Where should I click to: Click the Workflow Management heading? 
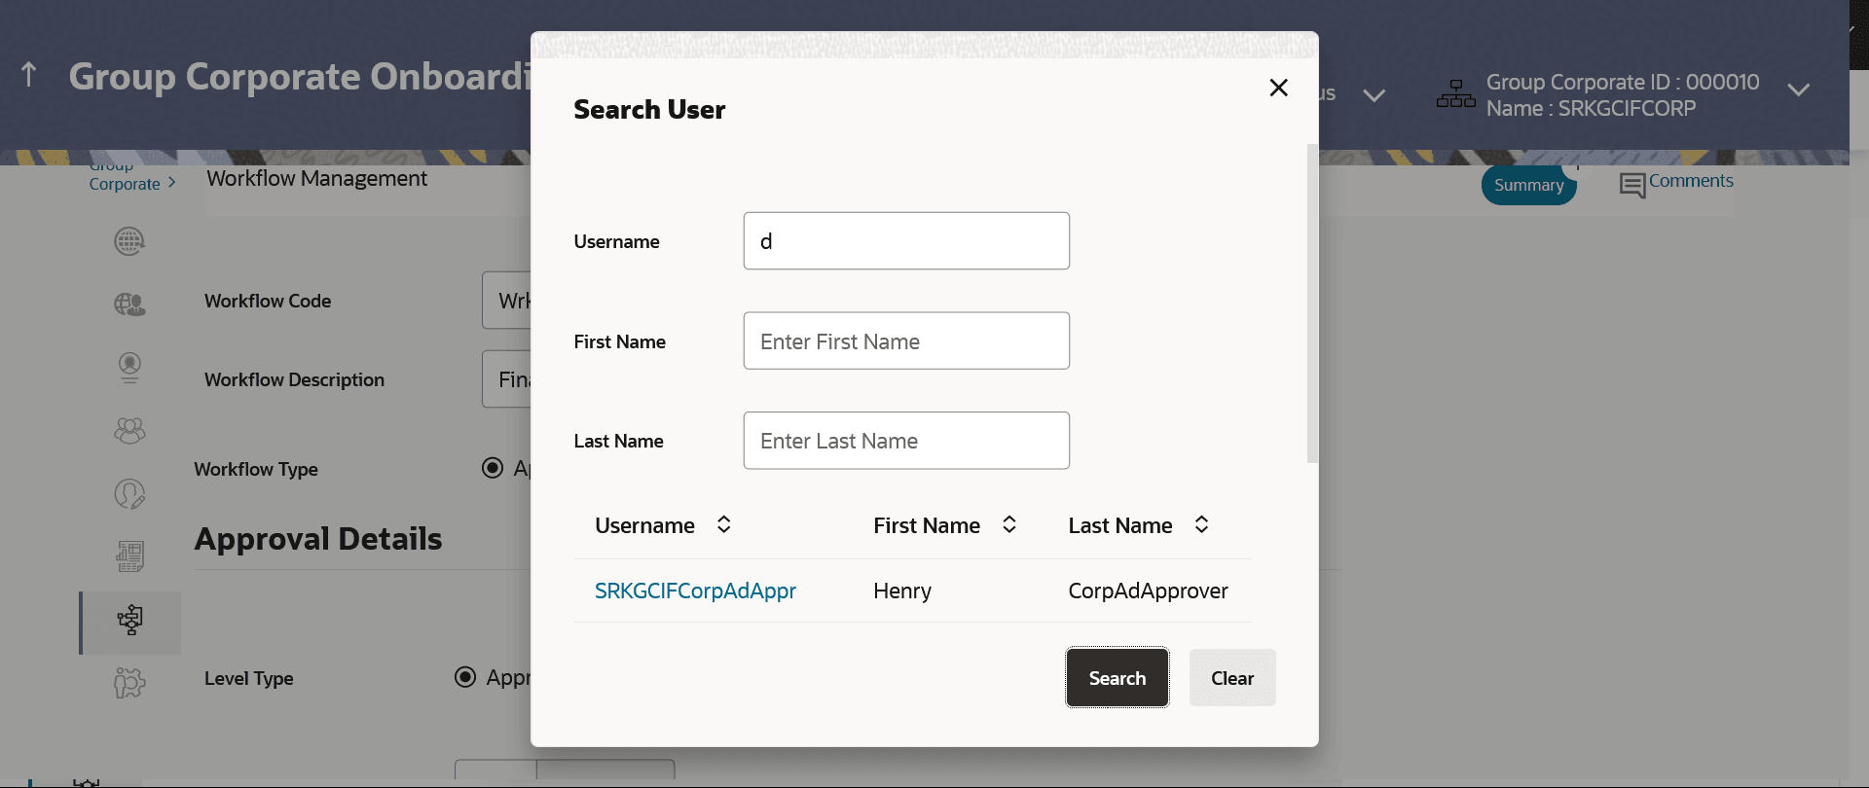(x=316, y=179)
